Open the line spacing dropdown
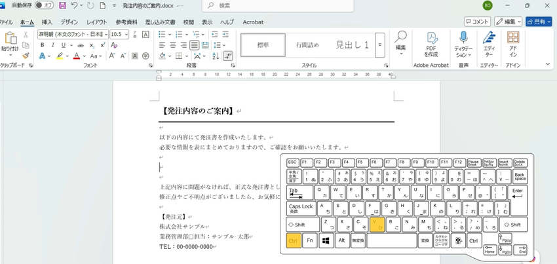 (217, 45)
